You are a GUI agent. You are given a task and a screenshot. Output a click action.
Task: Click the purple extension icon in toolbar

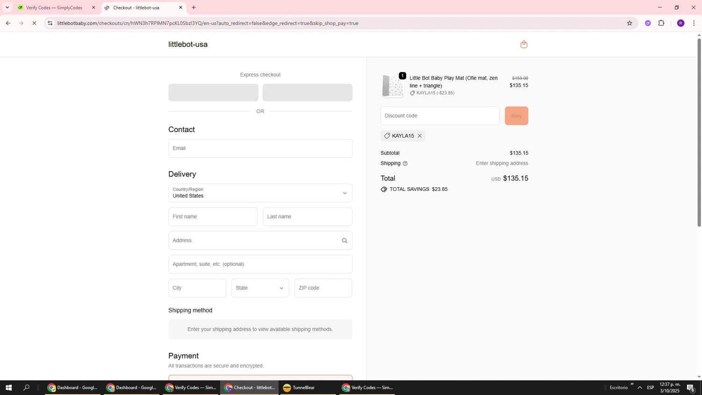click(x=648, y=23)
